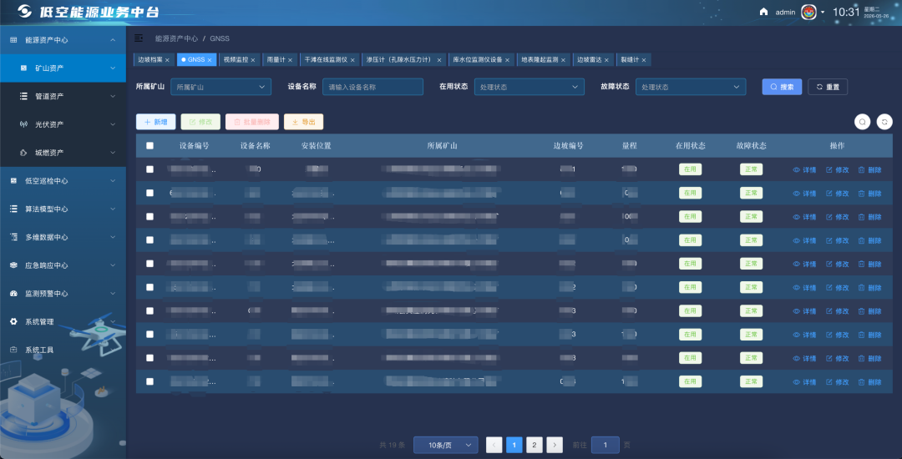Collapse the 能源资产中心 menu chevron

point(113,40)
